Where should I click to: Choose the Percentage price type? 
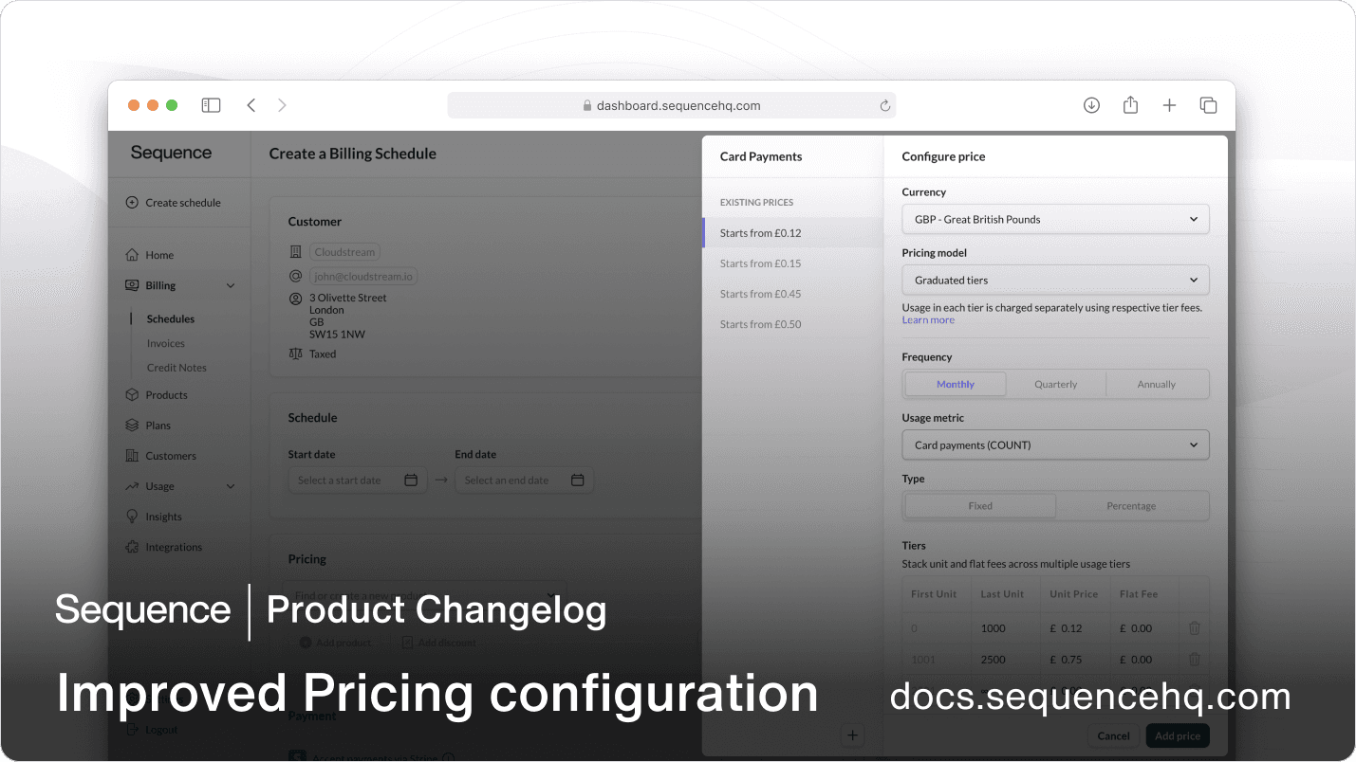coord(1131,506)
